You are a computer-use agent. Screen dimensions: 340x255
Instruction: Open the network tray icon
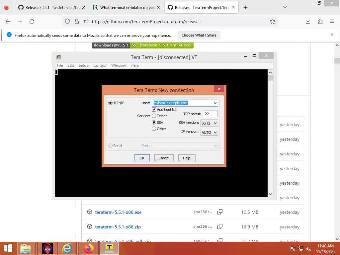tap(300, 249)
